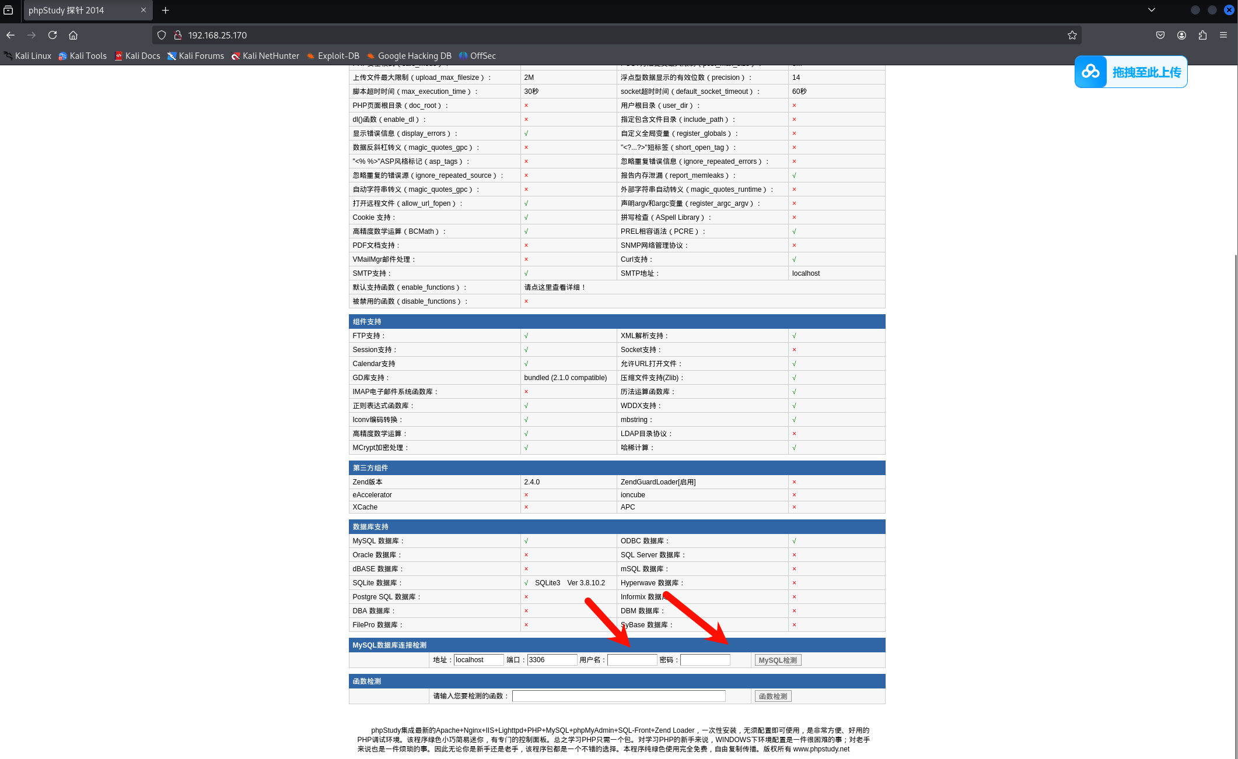The width and height of the screenshot is (1238, 759).
Task: Click the Firefox account icon
Action: click(1181, 35)
